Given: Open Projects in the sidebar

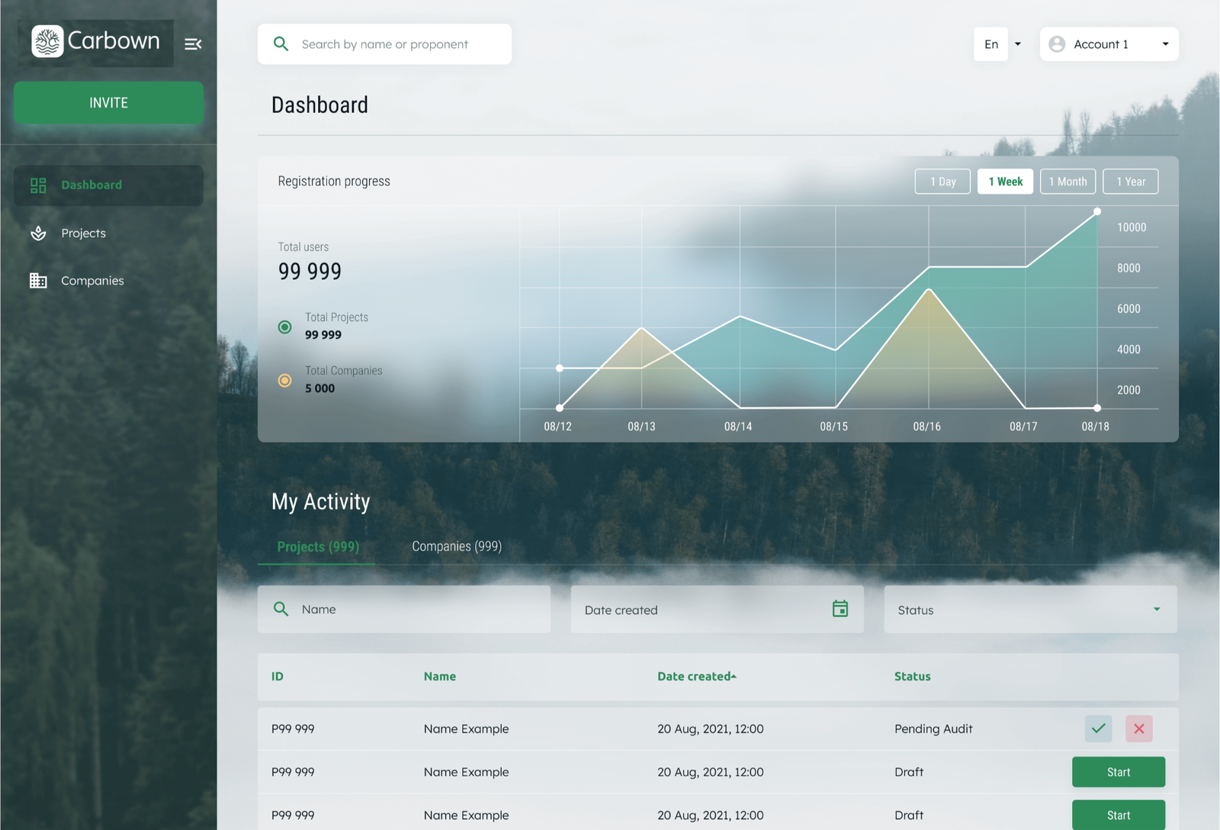Looking at the screenshot, I should (83, 233).
